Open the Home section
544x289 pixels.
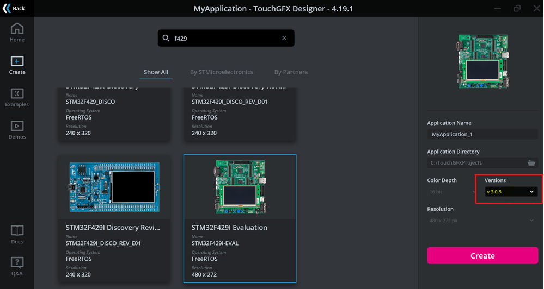tap(17, 33)
